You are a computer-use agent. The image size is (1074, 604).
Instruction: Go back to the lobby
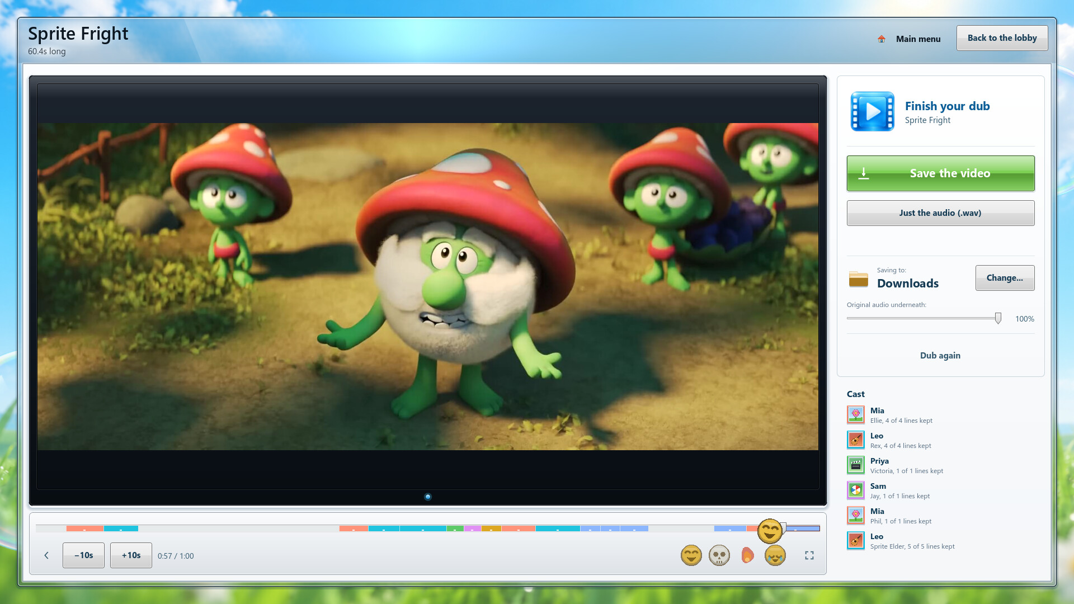(1002, 38)
